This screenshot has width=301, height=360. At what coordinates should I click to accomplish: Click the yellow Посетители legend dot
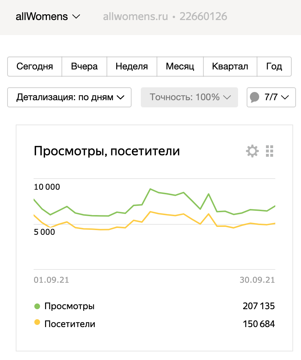click(x=37, y=322)
